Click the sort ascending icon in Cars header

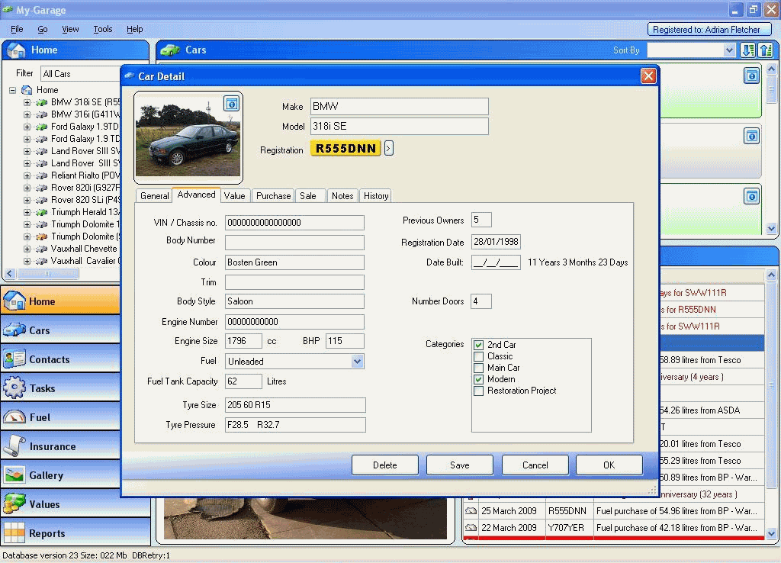pos(765,50)
